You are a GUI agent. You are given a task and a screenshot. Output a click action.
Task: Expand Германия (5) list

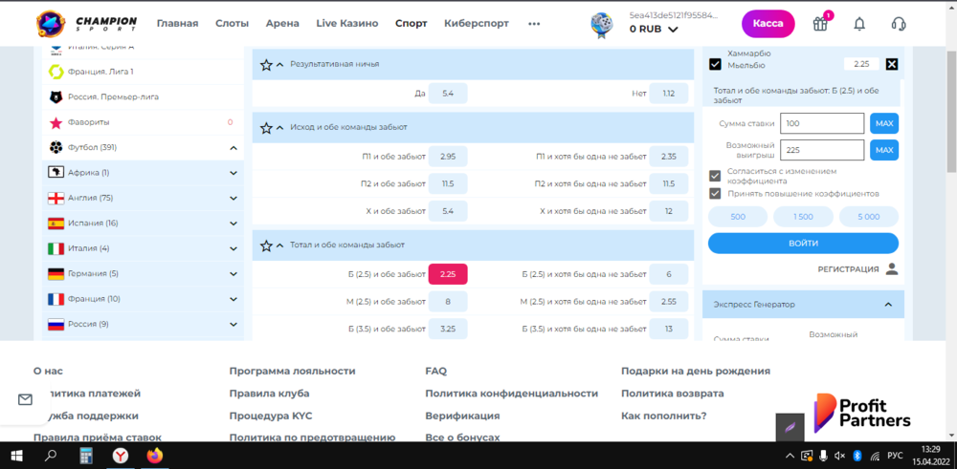click(234, 274)
